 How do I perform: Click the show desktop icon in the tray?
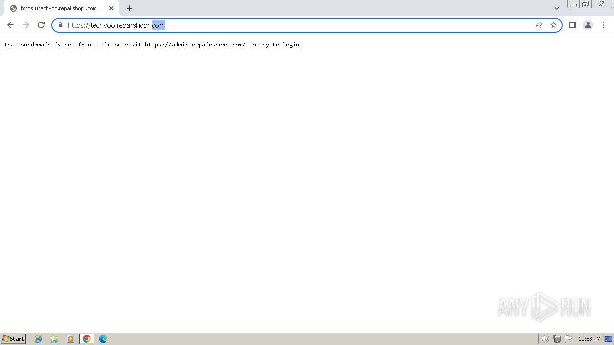pyautogui.click(x=608, y=339)
